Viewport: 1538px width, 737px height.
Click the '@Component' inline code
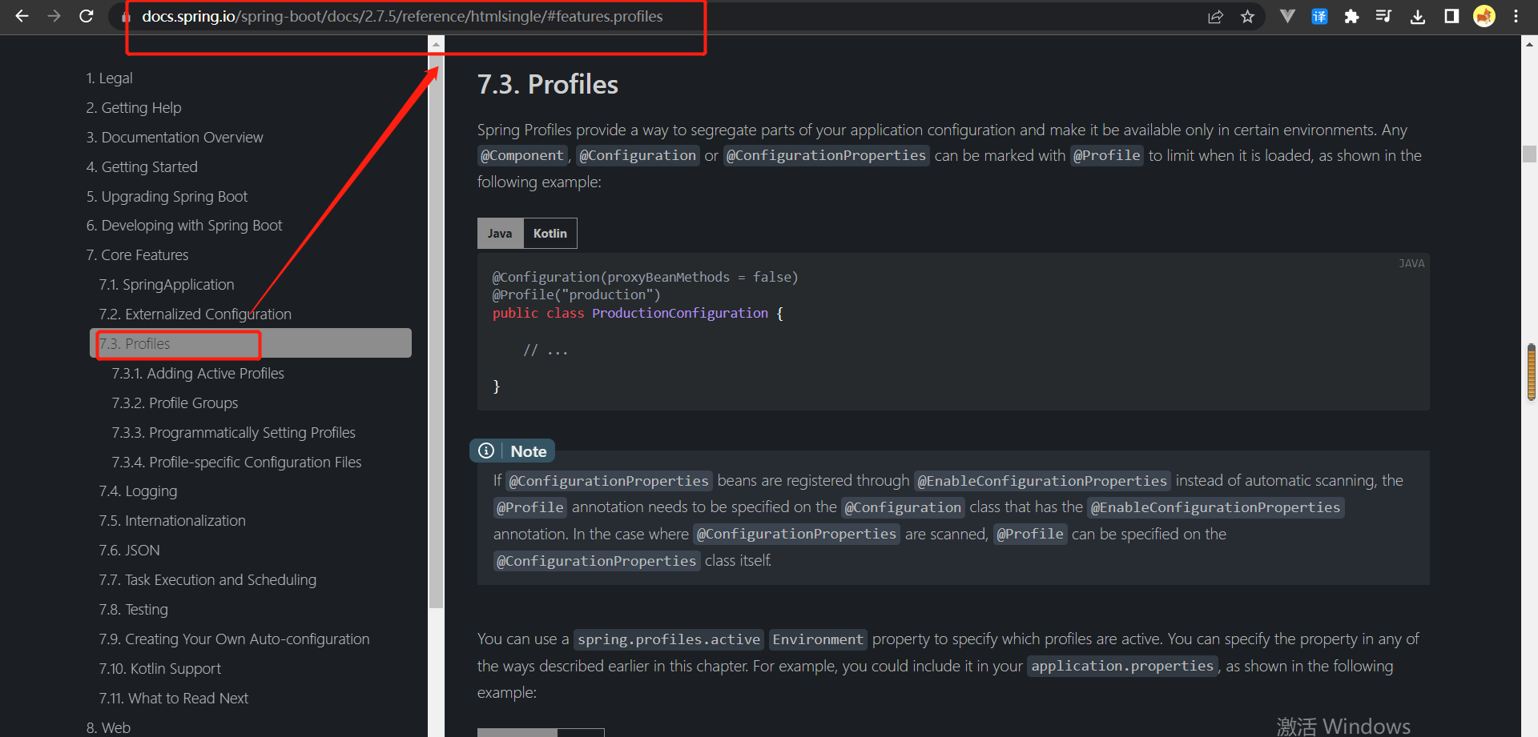522,155
